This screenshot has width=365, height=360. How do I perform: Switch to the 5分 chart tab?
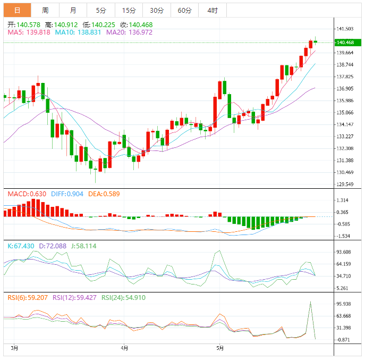[x=101, y=10]
